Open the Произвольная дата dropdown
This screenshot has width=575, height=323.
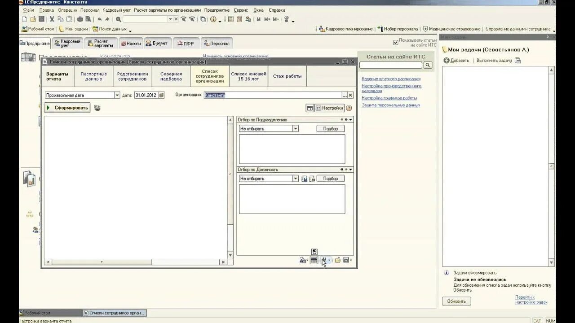(117, 95)
